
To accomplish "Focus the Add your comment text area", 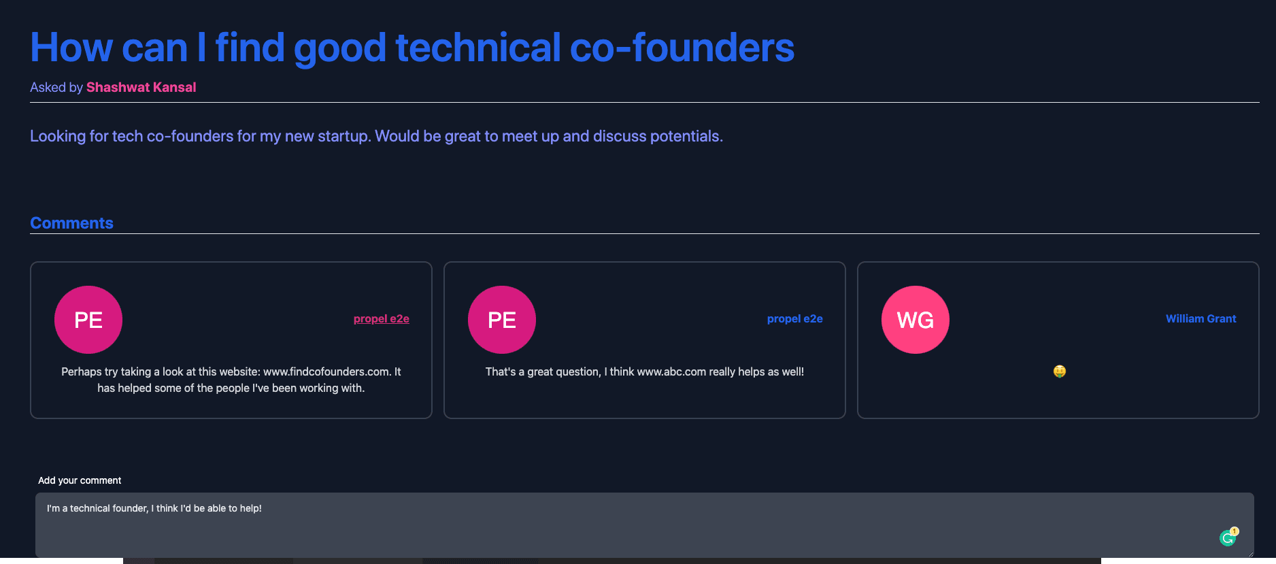I will coord(645,525).
